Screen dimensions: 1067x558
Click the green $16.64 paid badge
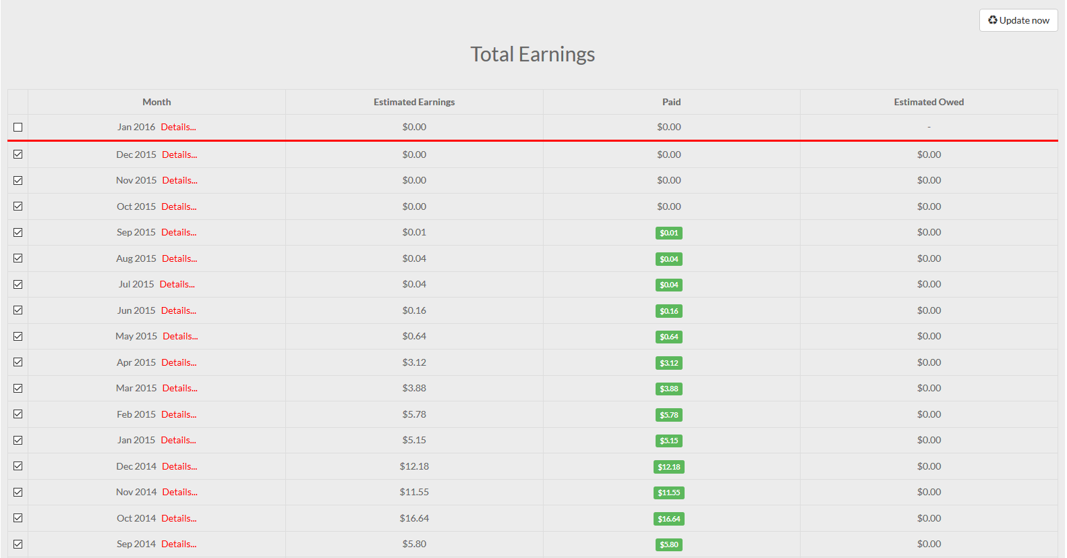[x=668, y=519]
